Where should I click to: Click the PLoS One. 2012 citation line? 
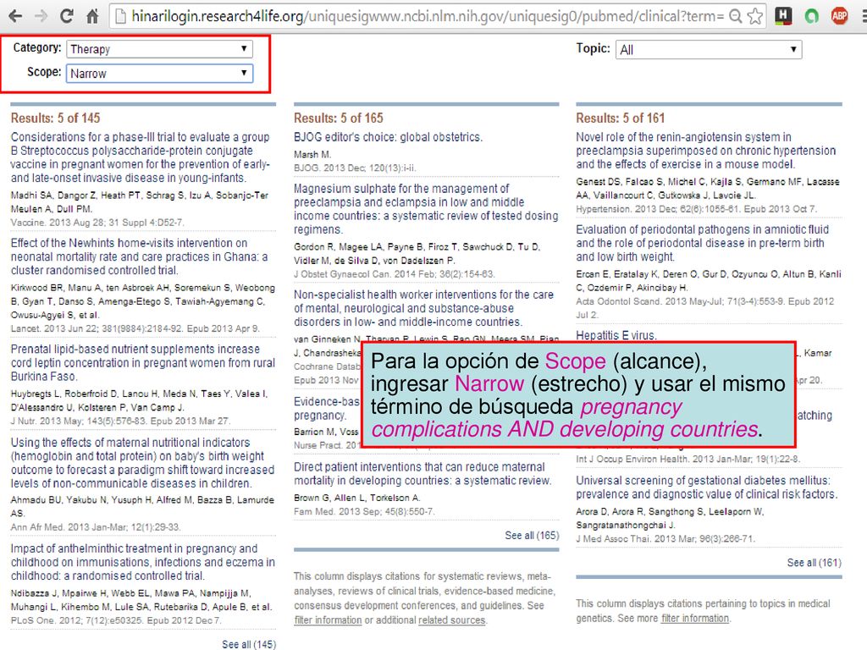point(117,620)
